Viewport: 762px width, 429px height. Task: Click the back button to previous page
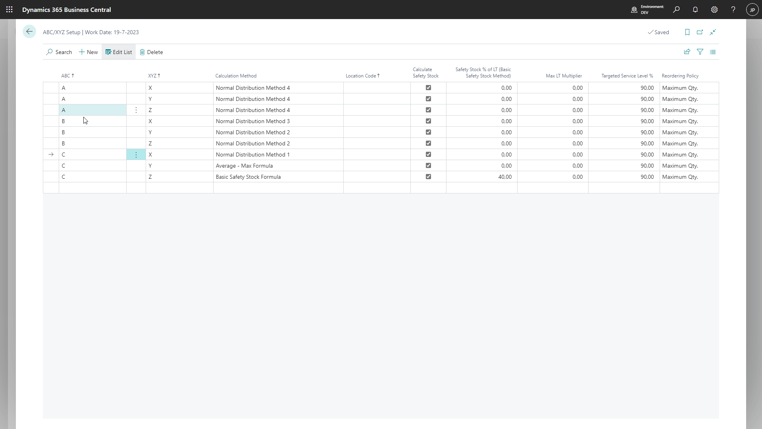click(29, 32)
